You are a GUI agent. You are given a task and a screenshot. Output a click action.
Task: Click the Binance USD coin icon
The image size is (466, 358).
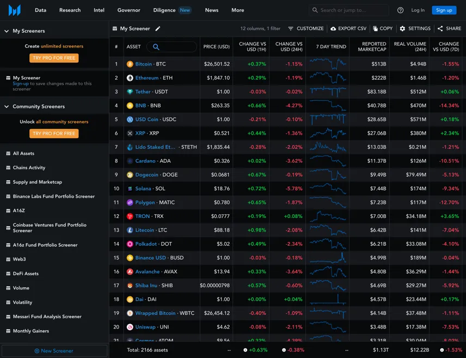click(130, 258)
